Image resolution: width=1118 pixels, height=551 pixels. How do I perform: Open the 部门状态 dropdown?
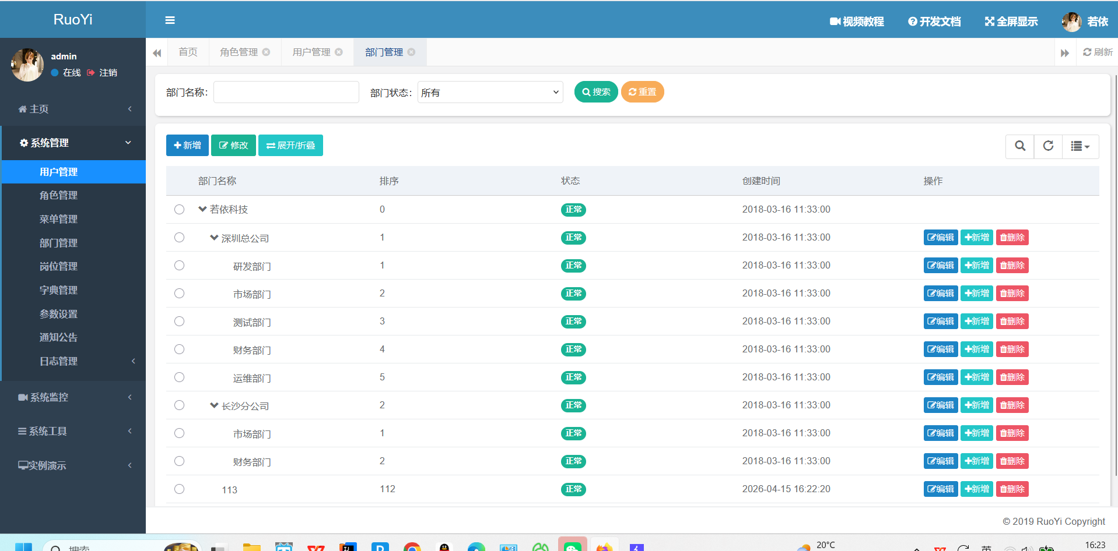tap(490, 92)
